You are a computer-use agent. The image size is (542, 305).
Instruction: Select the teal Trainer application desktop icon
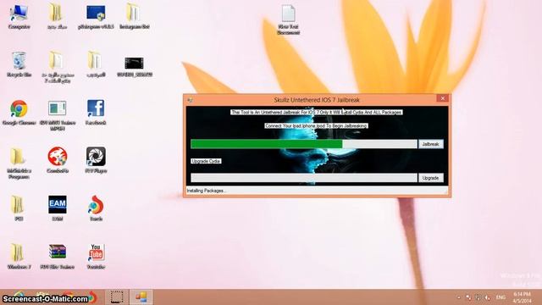click(58, 115)
